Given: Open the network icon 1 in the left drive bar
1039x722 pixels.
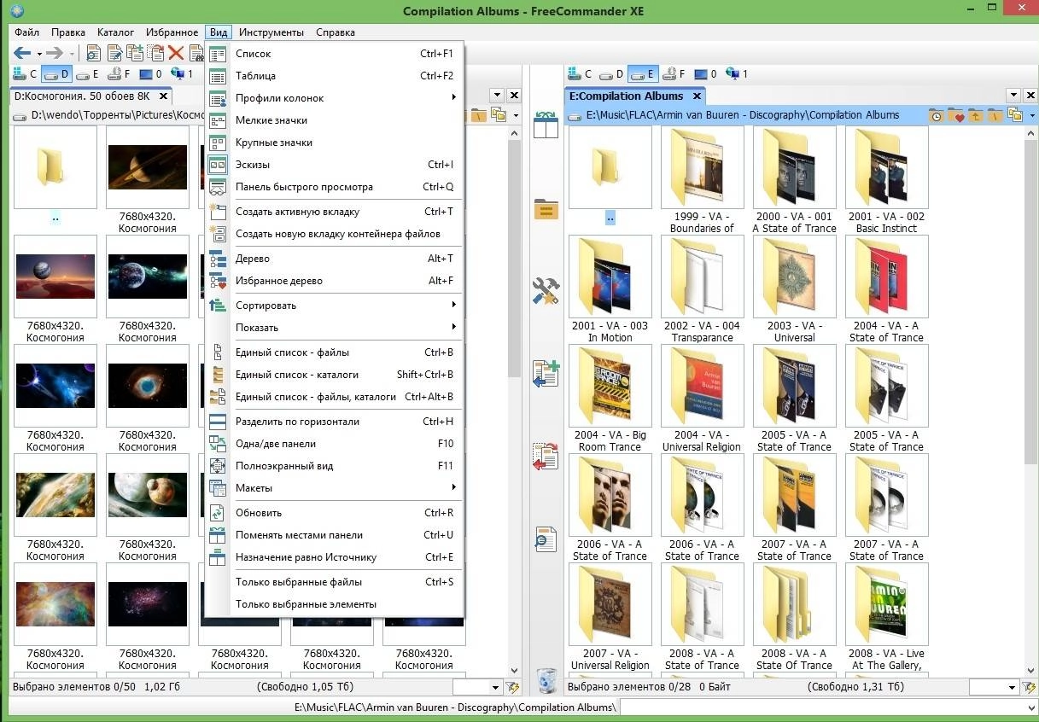Looking at the screenshot, I should [x=182, y=74].
